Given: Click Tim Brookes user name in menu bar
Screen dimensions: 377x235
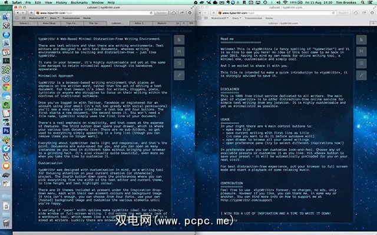Looking at the screenshot, I should pyautogui.click(x=346, y=2).
